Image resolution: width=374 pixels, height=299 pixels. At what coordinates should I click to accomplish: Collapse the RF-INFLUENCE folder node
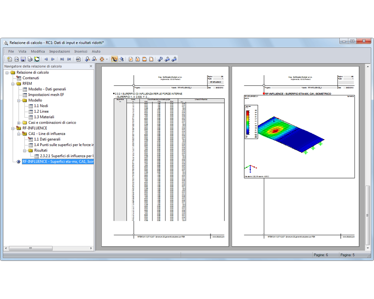tap(13, 128)
